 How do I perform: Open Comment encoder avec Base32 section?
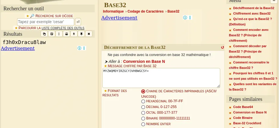[x=249, y=35]
